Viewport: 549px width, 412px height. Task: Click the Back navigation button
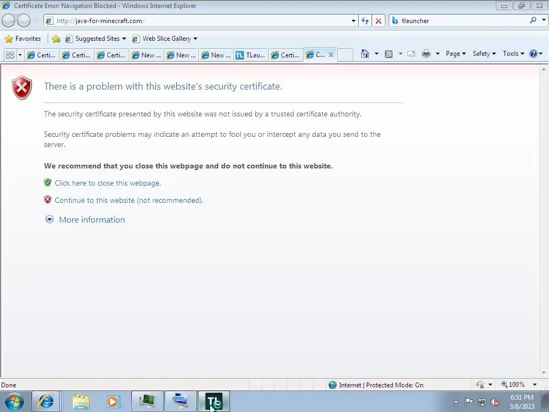click(x=8, y=21)
